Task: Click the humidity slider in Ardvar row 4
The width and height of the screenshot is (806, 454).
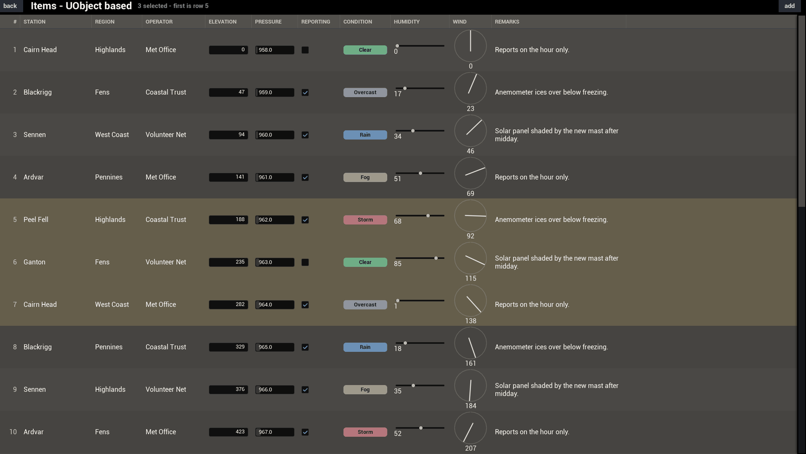Action: (x=420, y=173)
